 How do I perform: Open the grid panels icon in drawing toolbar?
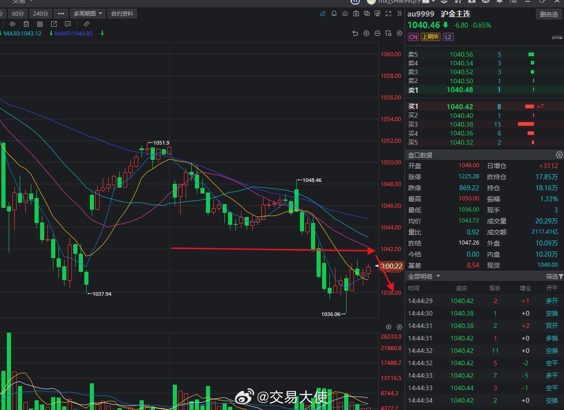click(40, 24)
